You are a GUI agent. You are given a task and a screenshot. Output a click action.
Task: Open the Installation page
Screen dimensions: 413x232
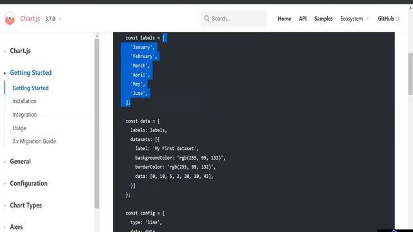tap(25, 101)
